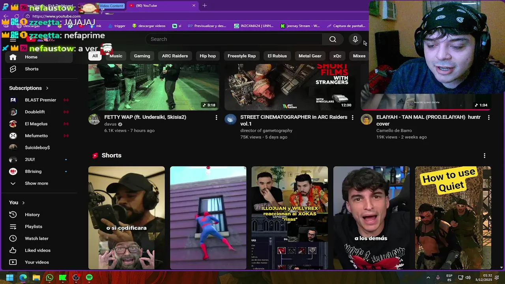Play 'How to use Quiet' Short
Screen dimensions: 505x284
click(x=453, y=218)
